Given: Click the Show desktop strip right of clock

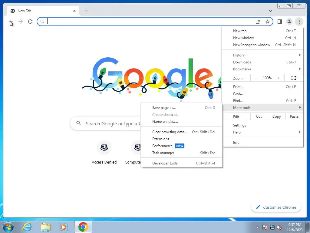Looking at the screenshot, I should pos(308,227).
